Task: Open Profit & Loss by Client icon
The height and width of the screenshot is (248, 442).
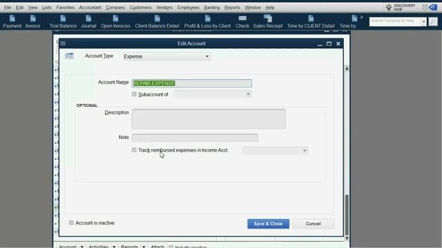Action: (207, 21)
